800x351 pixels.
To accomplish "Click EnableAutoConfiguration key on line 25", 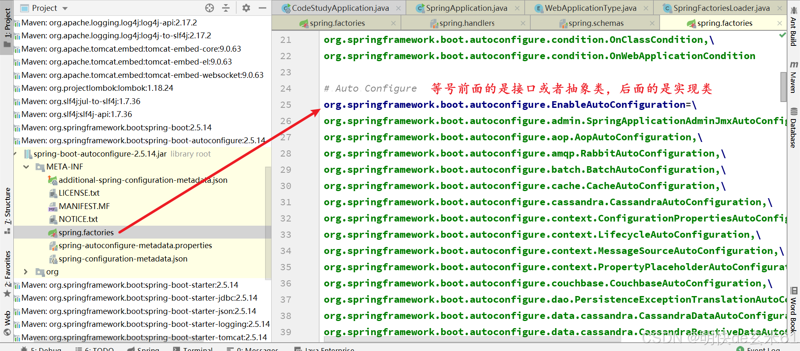I will tap(505, 105).
